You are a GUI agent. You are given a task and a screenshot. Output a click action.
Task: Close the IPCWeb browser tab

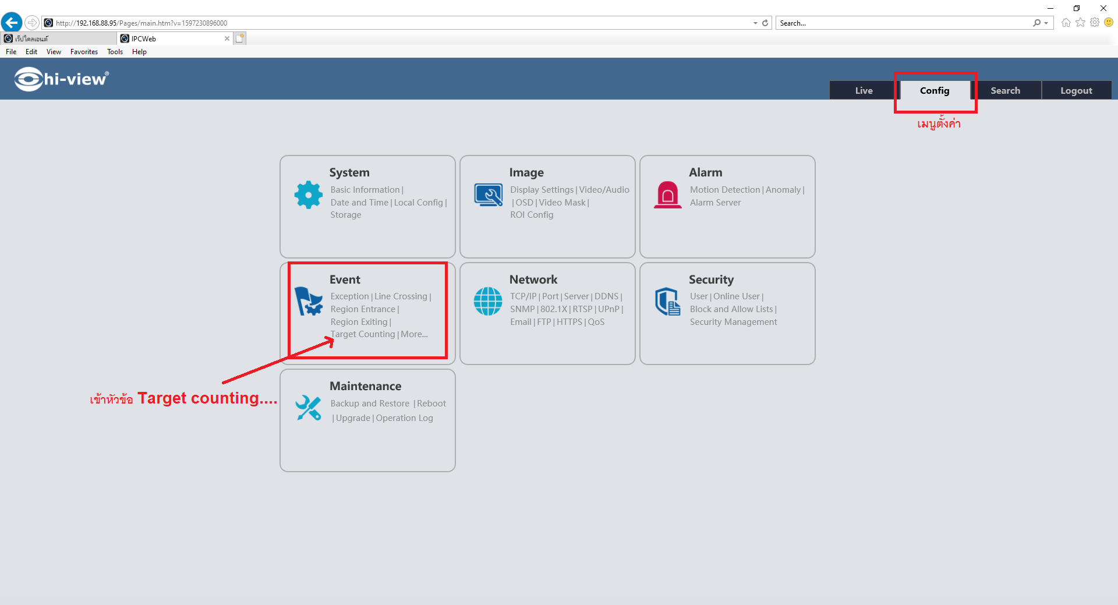227,38
